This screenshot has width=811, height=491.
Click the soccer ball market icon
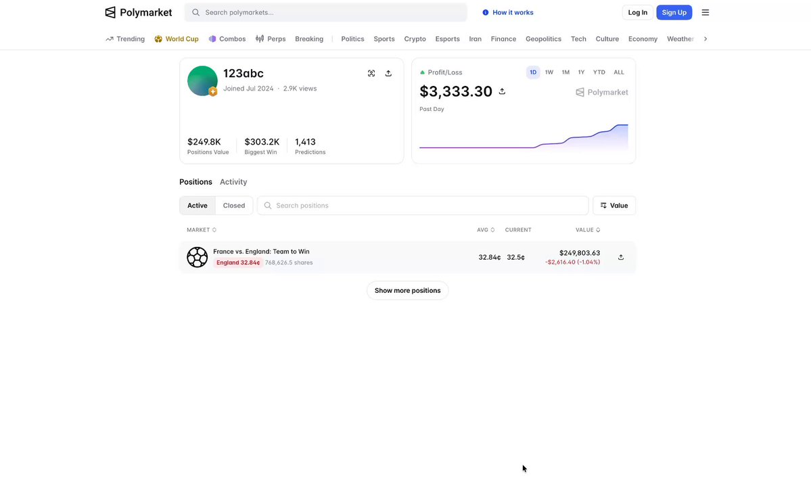pos(197,257)
